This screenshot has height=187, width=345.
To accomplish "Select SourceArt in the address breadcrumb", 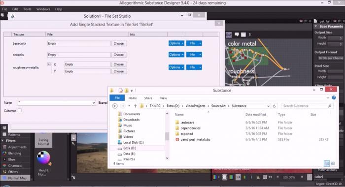I will 218,106.
